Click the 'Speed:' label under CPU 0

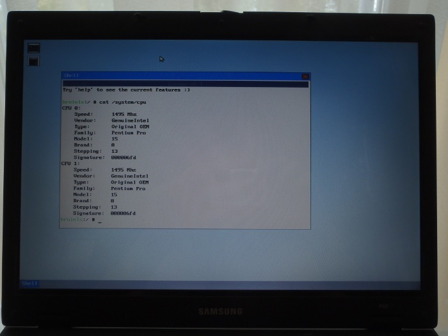tap(84, 114)
